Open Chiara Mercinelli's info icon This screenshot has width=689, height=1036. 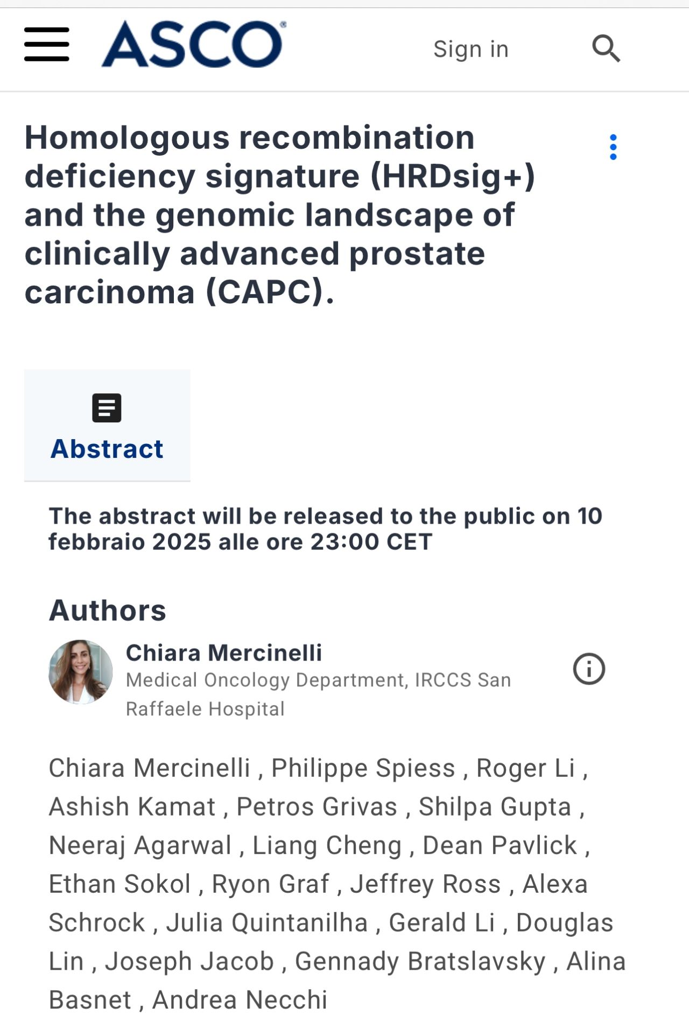(x=589, y=669)
